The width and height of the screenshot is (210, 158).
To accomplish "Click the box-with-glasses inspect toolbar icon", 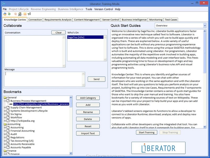I will click(x=20, y=14).
